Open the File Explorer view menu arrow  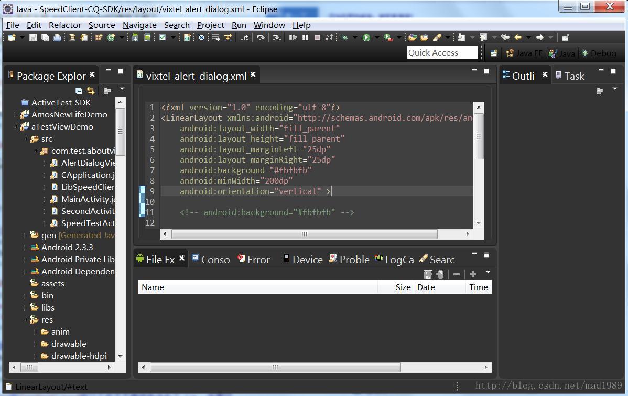click(488, 272)
